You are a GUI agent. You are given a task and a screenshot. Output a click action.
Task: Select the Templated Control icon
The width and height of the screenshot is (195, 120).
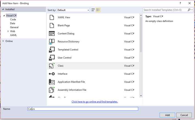coord(52,50)
